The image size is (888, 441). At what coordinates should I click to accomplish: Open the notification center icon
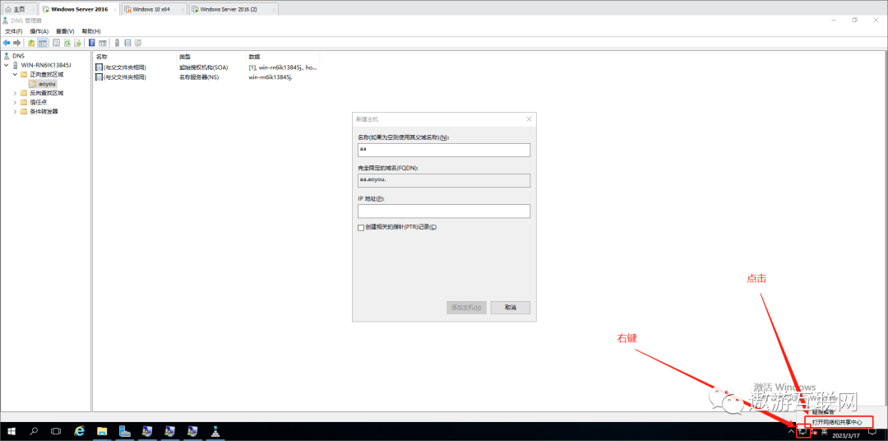point(872,432)
